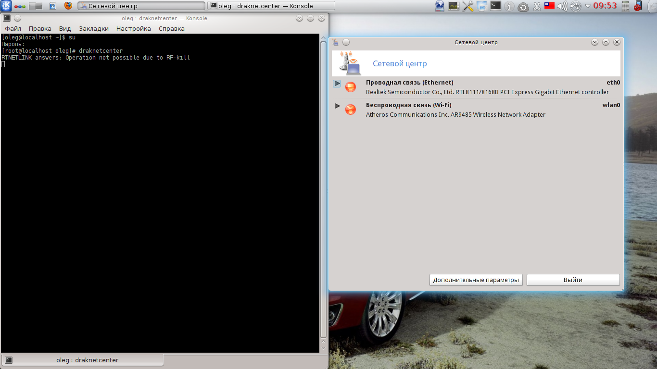Viewport: 657px width, 369px height.
Task: Click the round pin button in Konsole titlebar
Action: (x=17, y=18)
